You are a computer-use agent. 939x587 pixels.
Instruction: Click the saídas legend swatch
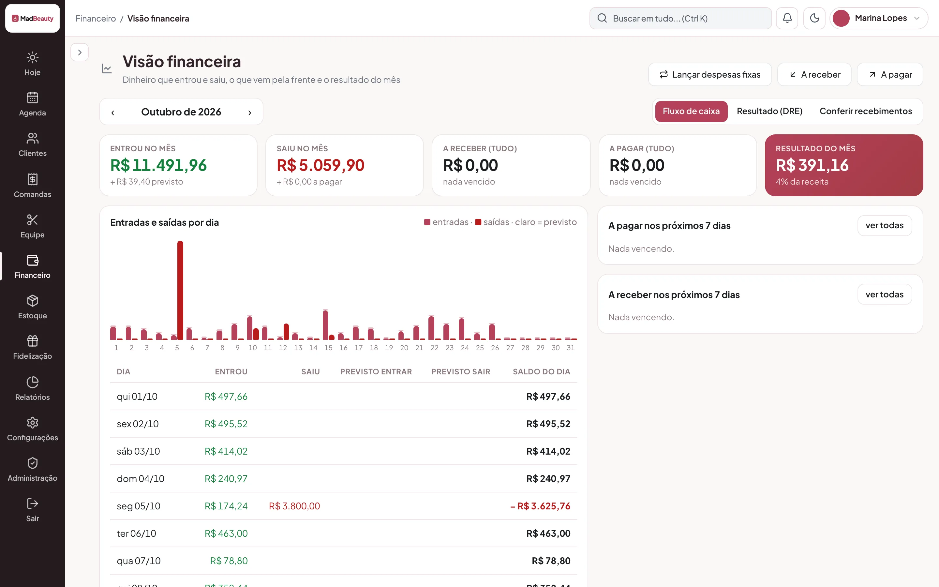click(x=478, y=222)
